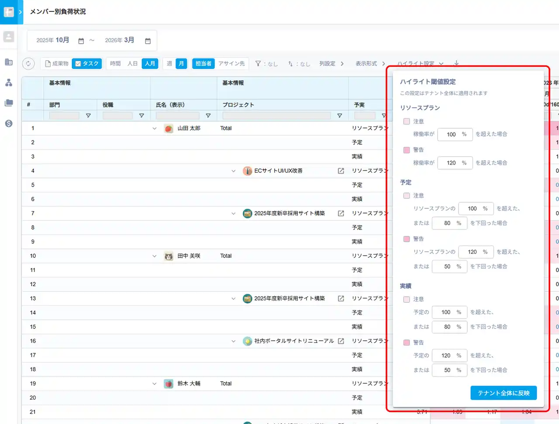This screenshot has width=559, height=424.
Task: Click the テナント全体に反映 button
Action: 503,393
